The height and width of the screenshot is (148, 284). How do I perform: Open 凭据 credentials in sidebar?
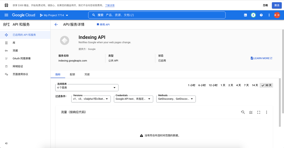click(25, 51)
